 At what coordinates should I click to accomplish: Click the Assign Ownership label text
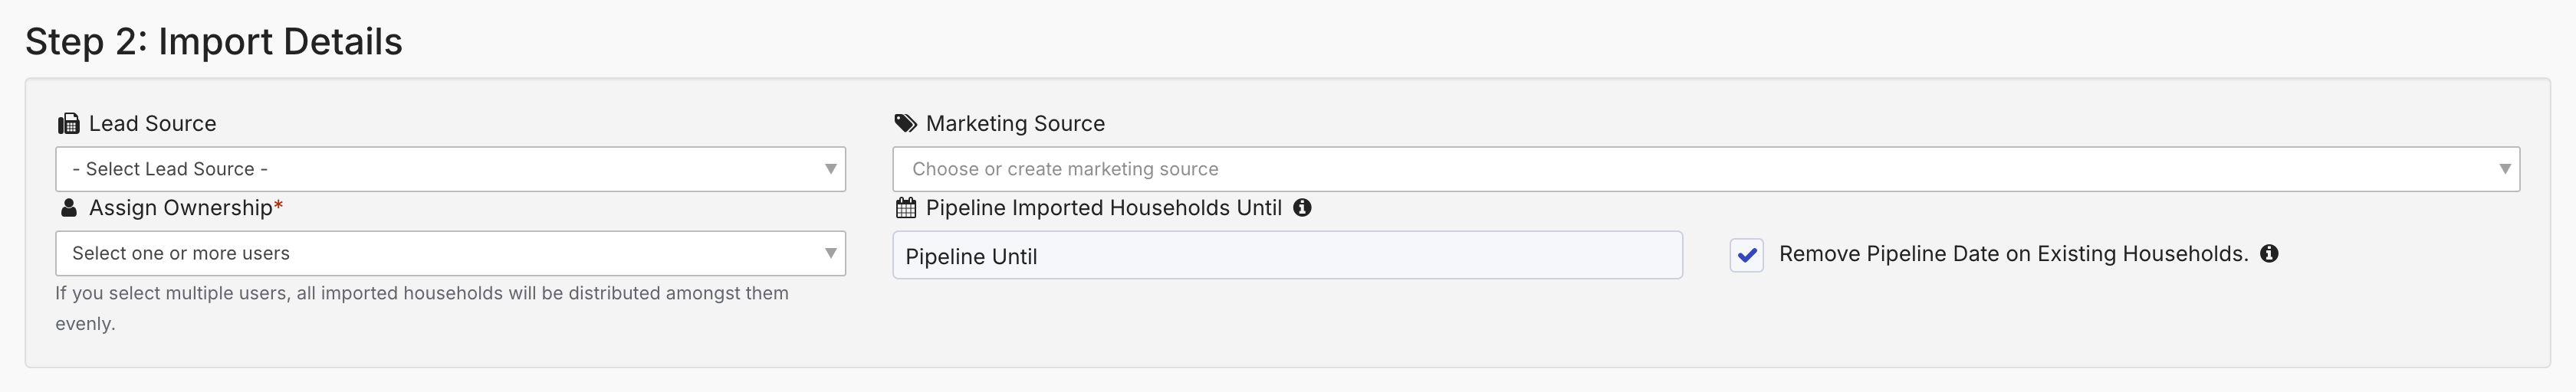180,207
